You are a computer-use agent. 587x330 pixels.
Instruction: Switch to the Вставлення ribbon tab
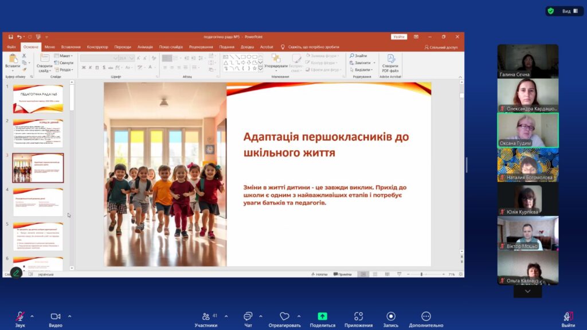pos(71,47)
